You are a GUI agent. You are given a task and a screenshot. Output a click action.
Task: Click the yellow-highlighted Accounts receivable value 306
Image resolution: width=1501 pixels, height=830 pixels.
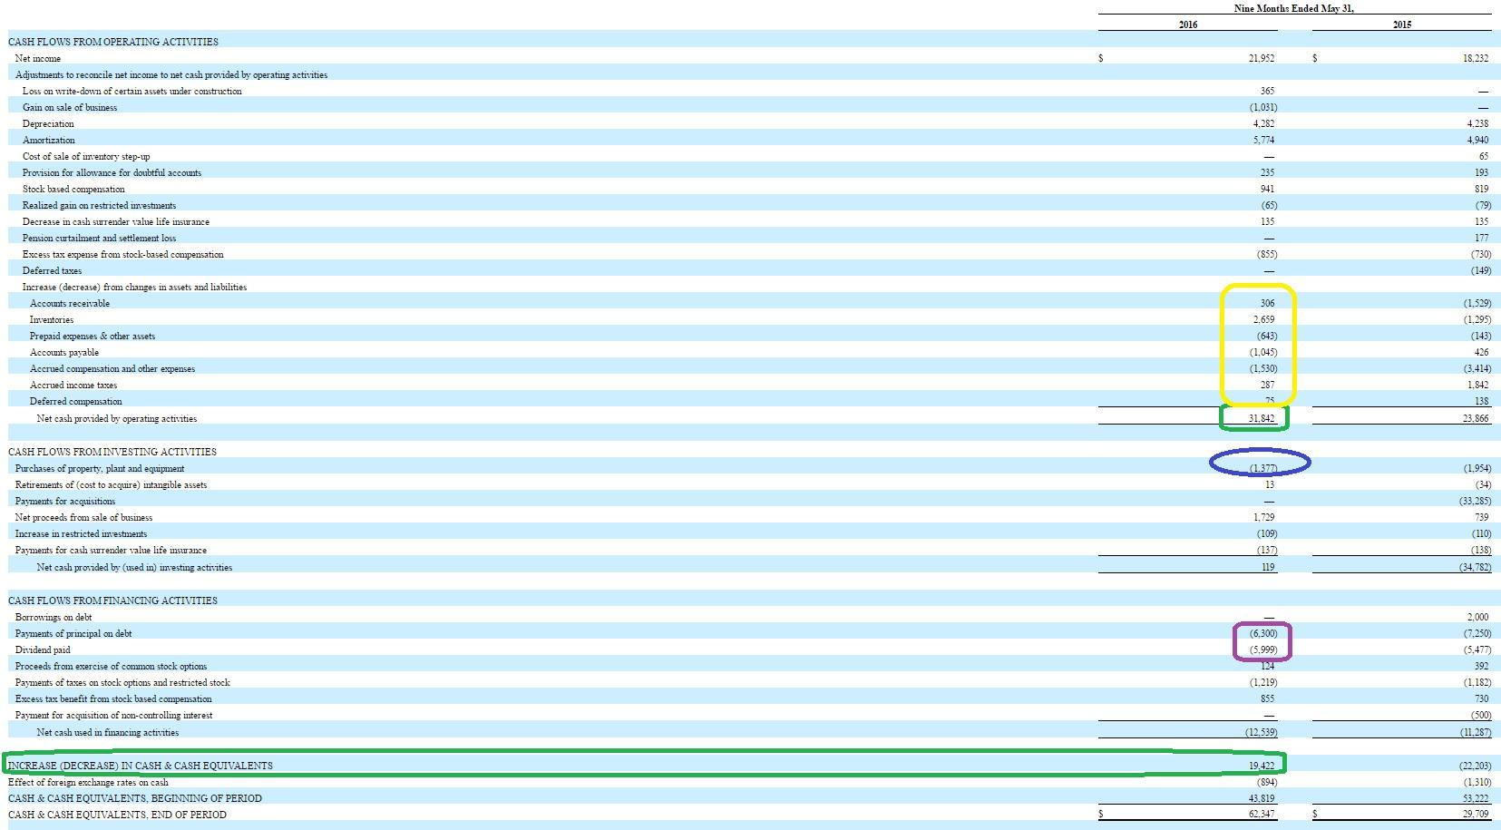coord(1266,303)
